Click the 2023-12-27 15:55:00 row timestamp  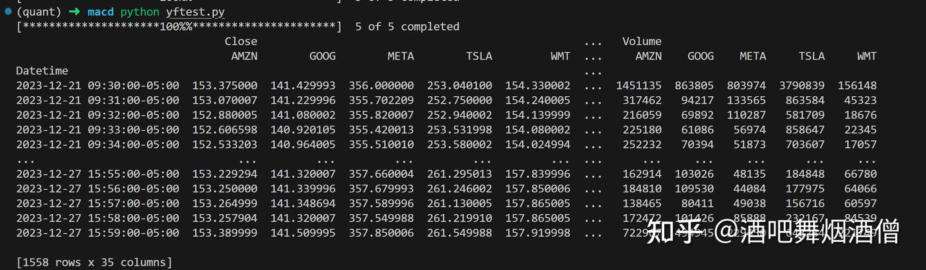pos(98,174)
